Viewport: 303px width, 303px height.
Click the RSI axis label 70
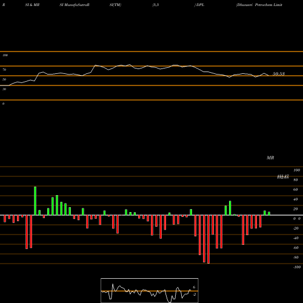4,70
